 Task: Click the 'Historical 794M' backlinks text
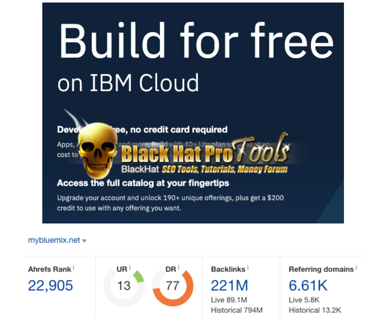click(x=237, y=310)
